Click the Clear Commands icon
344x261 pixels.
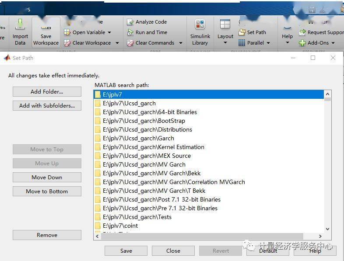pyautogui.click(x=130, y=43)
